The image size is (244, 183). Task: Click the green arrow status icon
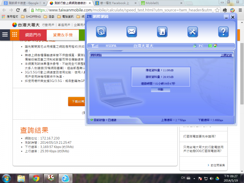(210, 46)
